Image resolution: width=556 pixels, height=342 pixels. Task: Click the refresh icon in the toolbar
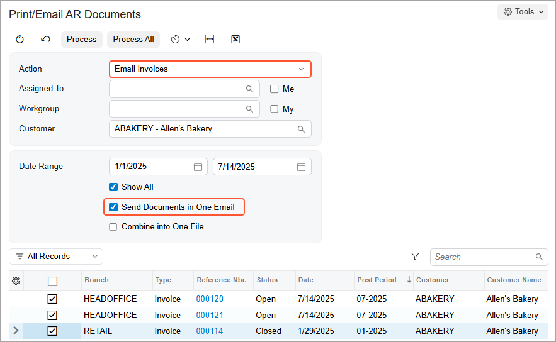coord(20,40)
